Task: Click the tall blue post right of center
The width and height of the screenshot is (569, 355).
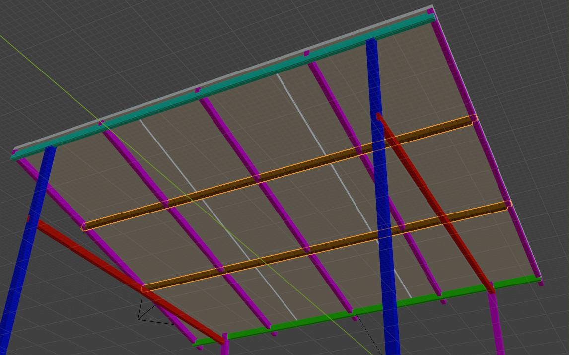Action: [x=382, y=199]
